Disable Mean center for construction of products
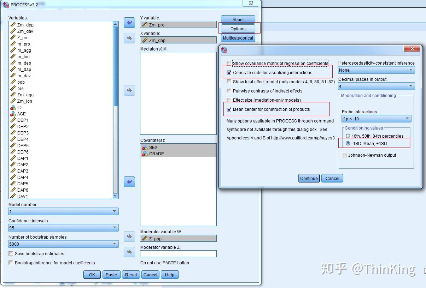The image size is (426, 288). pyautogui.click(x=229, y=109)
